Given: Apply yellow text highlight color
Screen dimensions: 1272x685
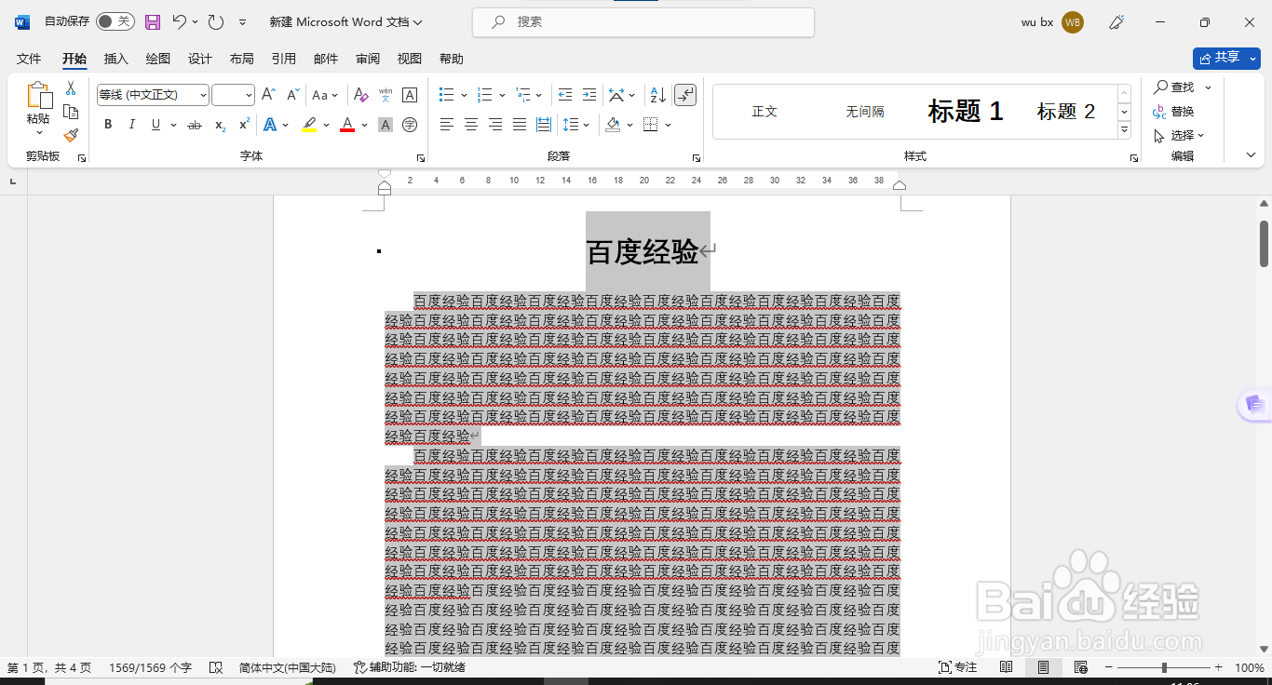Looking at the screenshot, I should click(309, 125).
